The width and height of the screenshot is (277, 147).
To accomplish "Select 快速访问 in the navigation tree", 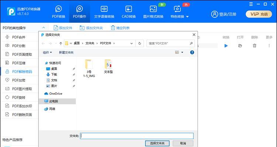I will [x=53, y=63].
